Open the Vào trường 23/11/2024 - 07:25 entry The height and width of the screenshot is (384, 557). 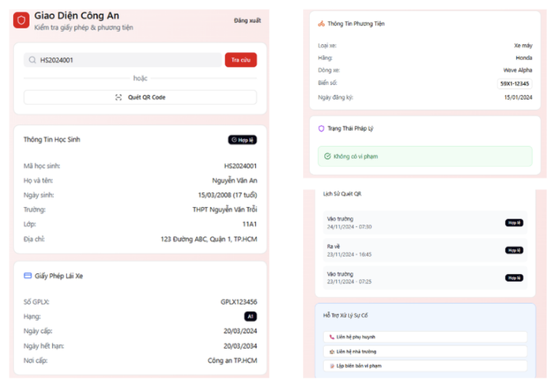pyautogui.click(x=425, y=278)
